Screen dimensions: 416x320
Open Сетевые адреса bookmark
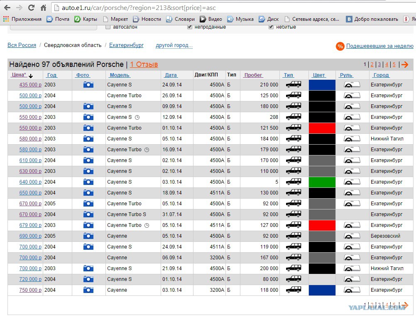tap(312, 19)
